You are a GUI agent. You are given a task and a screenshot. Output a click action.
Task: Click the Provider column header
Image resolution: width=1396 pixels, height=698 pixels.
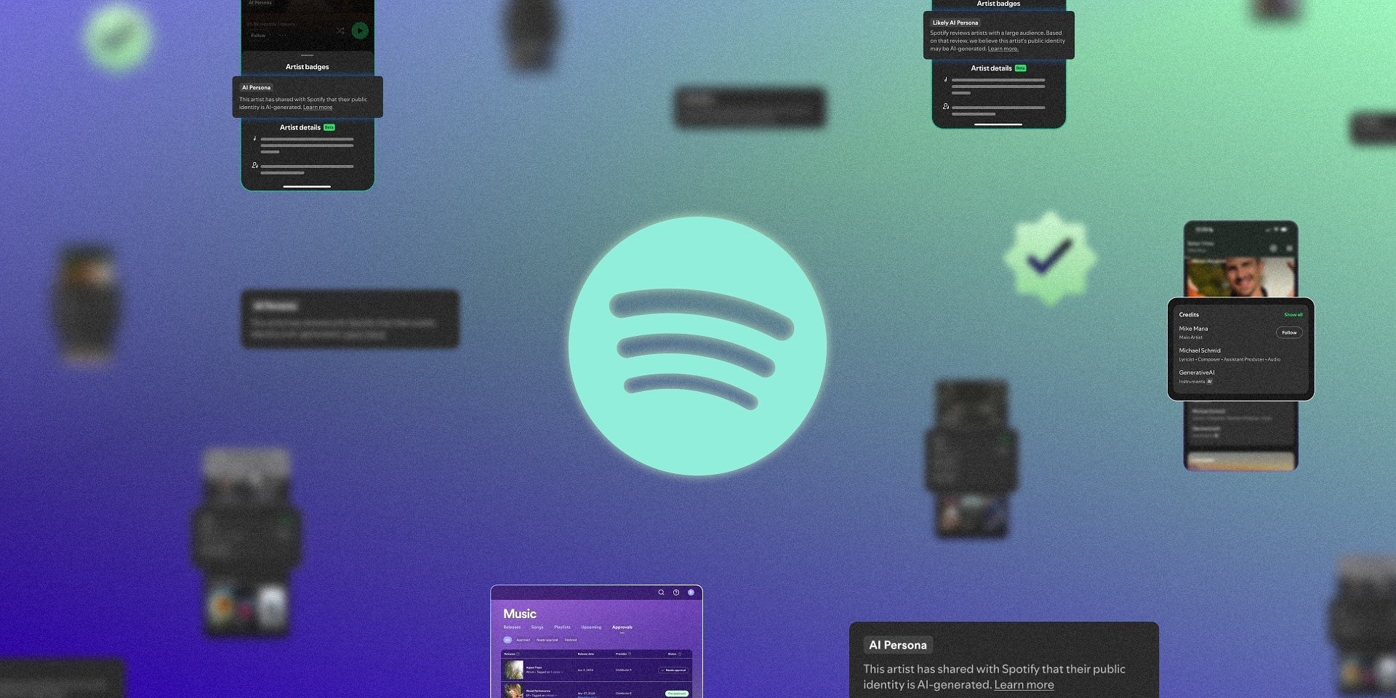coord(621,654)
